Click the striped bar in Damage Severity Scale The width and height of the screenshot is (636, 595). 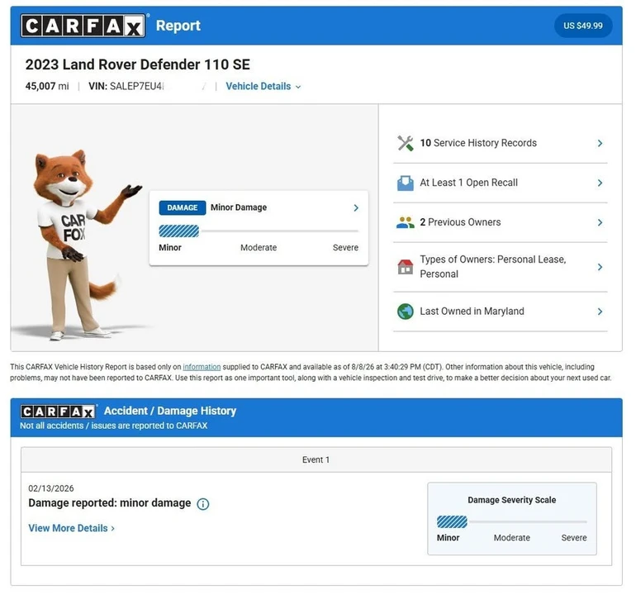pos(452,522)
